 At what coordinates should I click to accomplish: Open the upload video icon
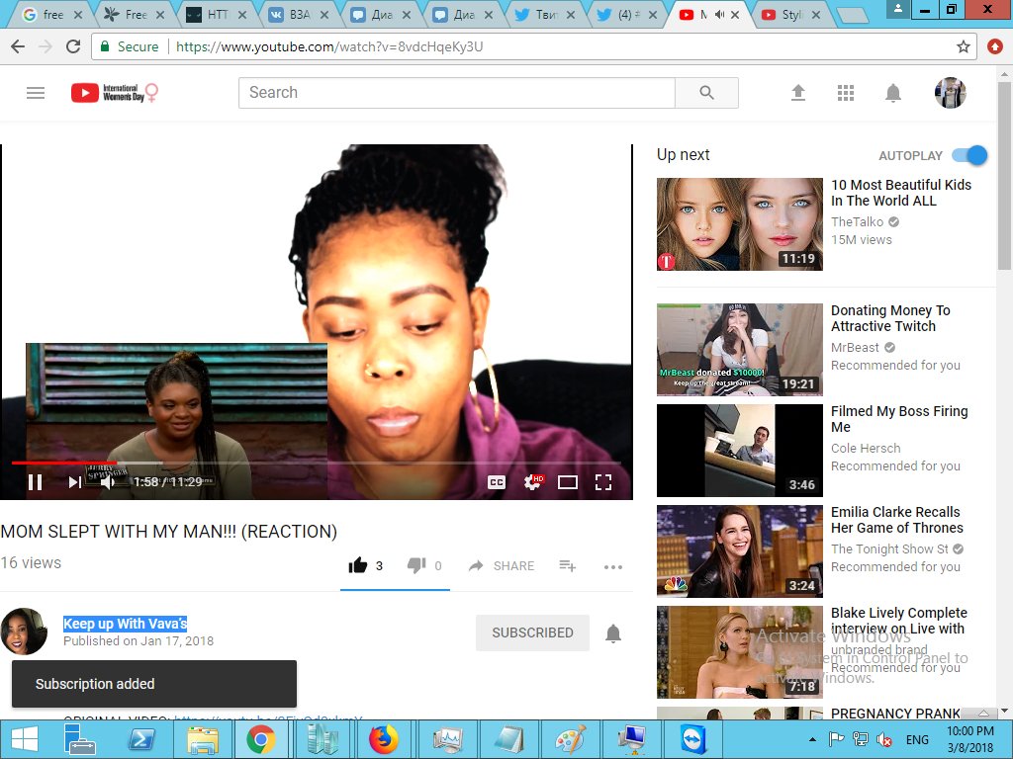tap(798, 93)
